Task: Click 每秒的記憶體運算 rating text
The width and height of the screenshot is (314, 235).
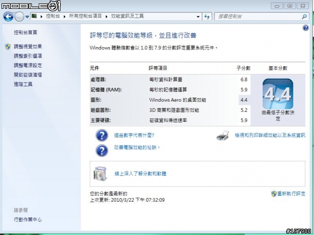Action: (168, 90)
